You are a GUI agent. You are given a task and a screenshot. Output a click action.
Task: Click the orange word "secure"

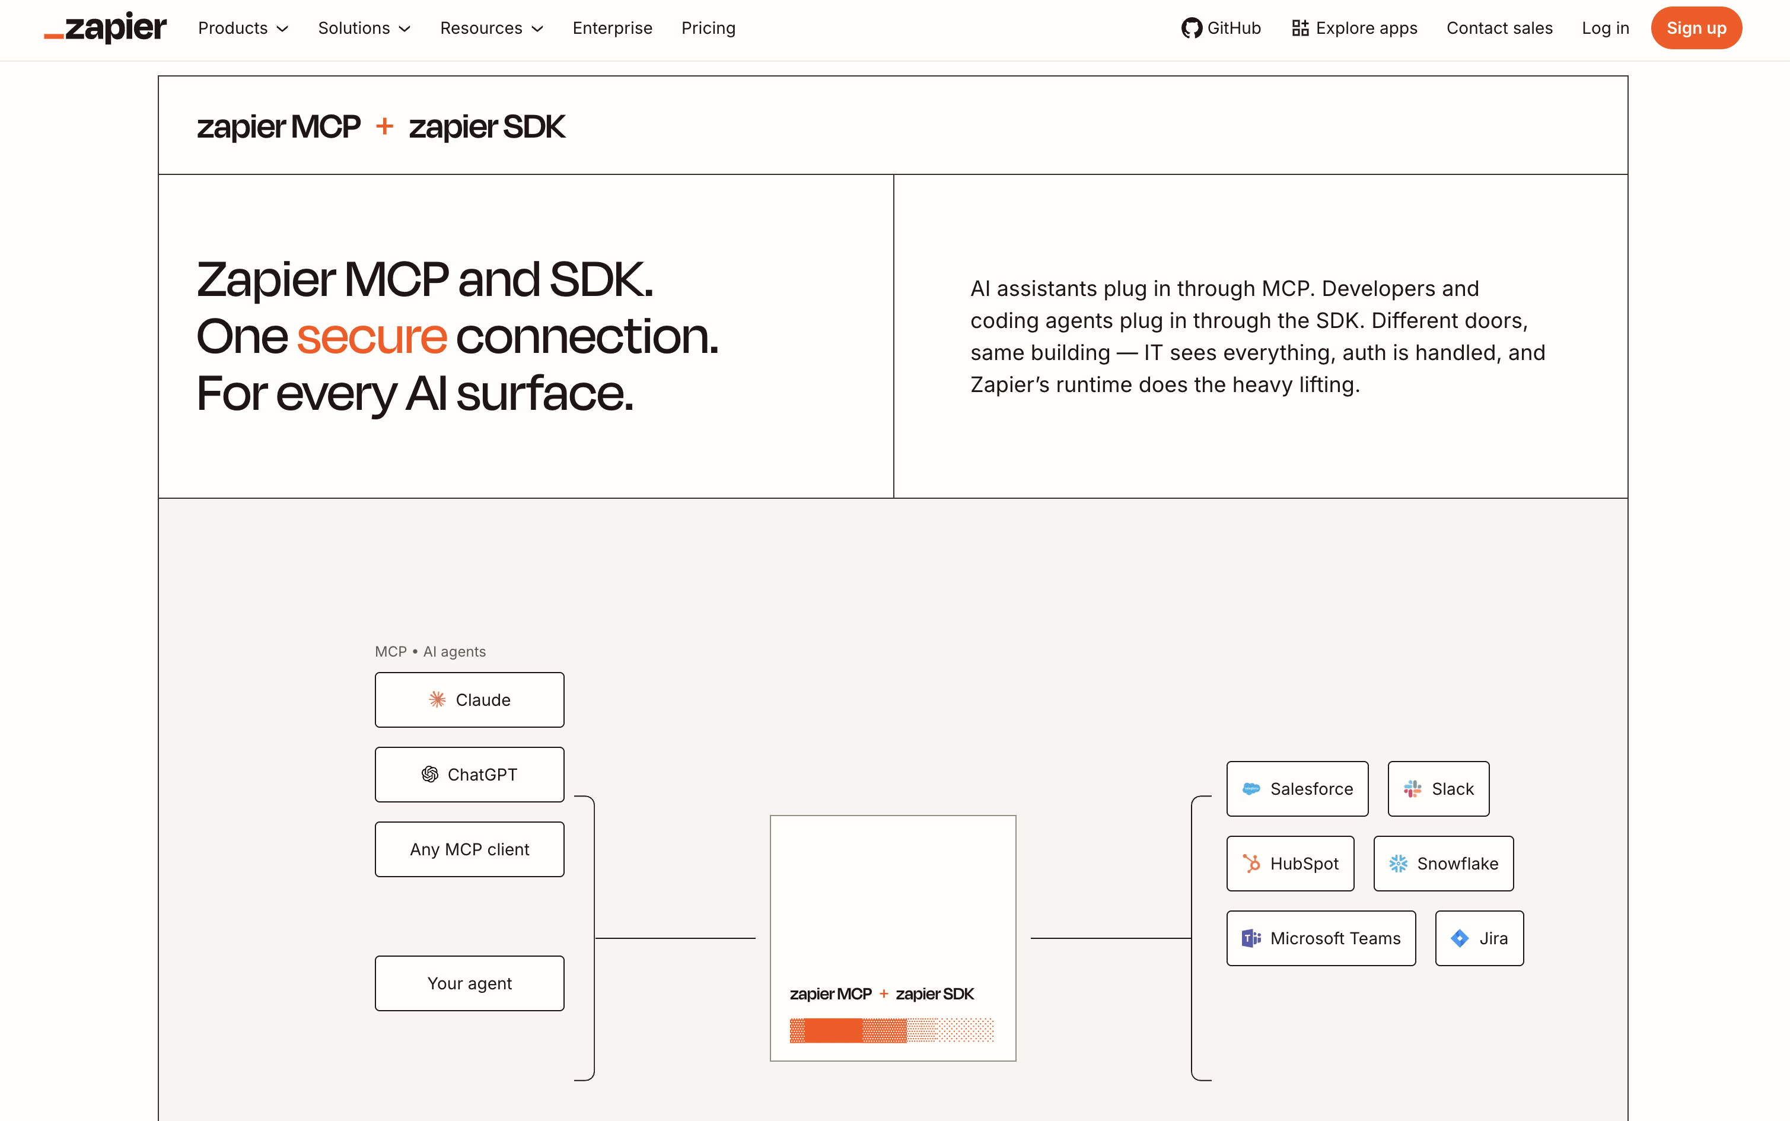coord(372,337)
